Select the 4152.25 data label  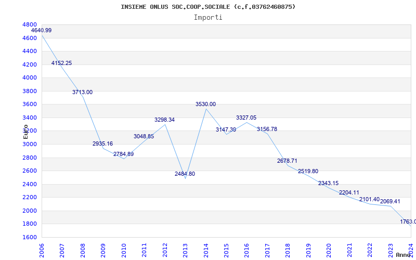pyautogui.click(x=61, y=63)
